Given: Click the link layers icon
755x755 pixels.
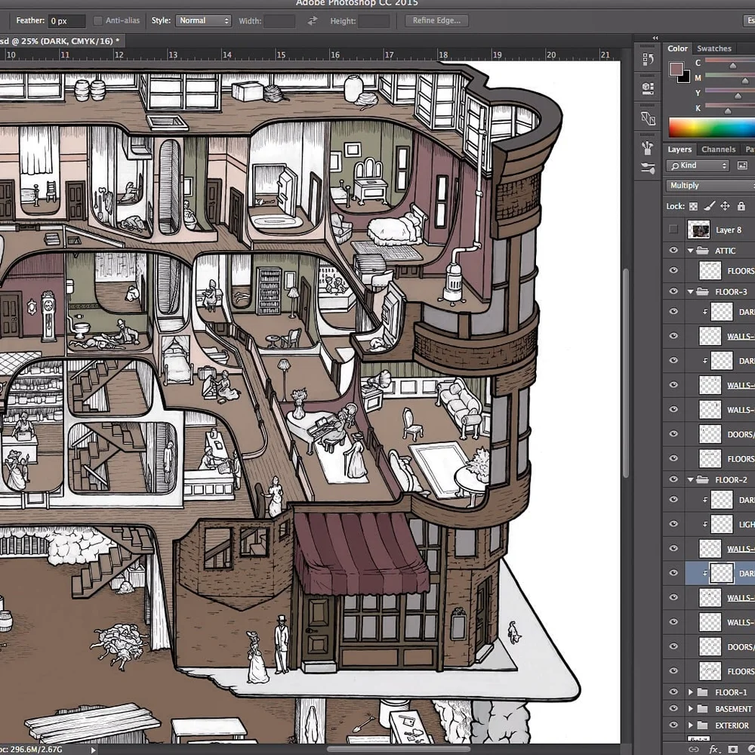Looking at the screenshot, I should 694,749.
